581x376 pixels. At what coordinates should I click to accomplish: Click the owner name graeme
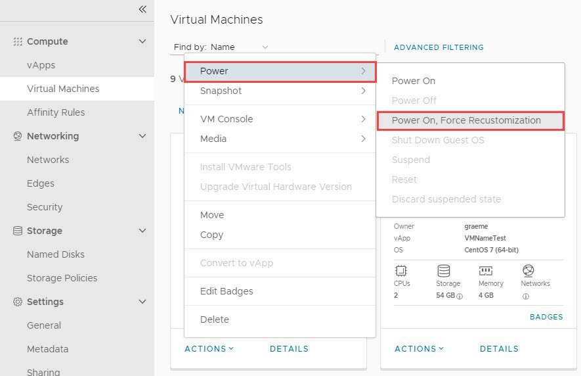point(476,226)
